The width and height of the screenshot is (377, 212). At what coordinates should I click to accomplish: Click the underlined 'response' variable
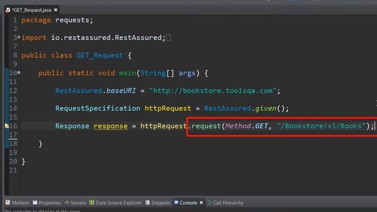click(111, 126)
